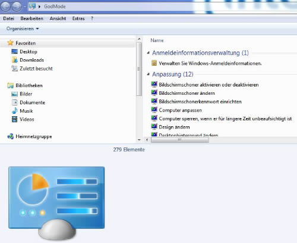The width and height of the screenshot is (297, 243).
Task: Select the Dokumente label
Action: pyautogui.click(x=33, y=103)
